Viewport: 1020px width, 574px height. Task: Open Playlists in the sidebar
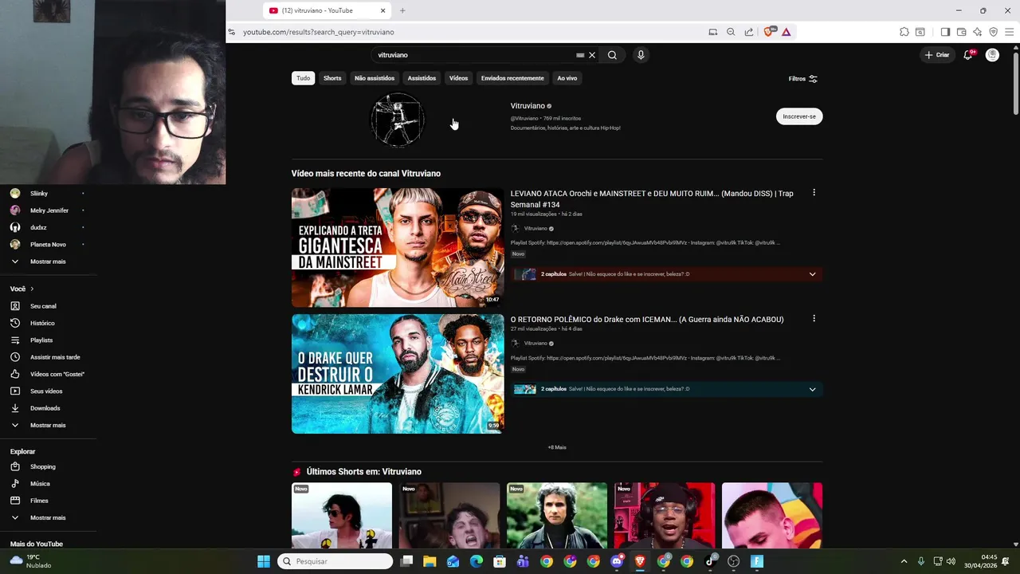click(x=48, y=340)
